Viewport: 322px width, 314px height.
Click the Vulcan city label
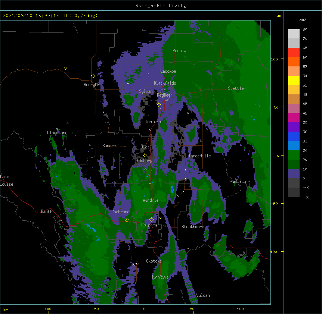[203, 295]
